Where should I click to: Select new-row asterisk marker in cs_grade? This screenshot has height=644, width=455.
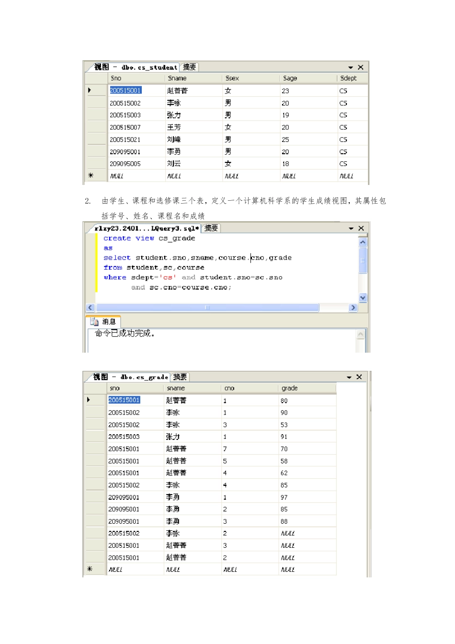89,569
